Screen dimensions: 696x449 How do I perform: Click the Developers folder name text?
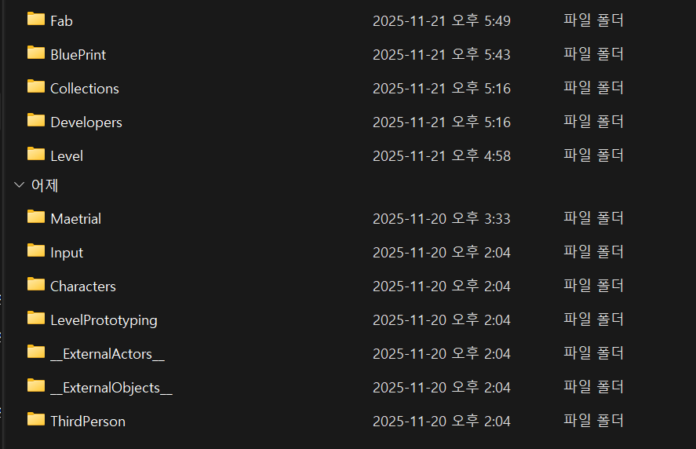[x=86, y=122]
